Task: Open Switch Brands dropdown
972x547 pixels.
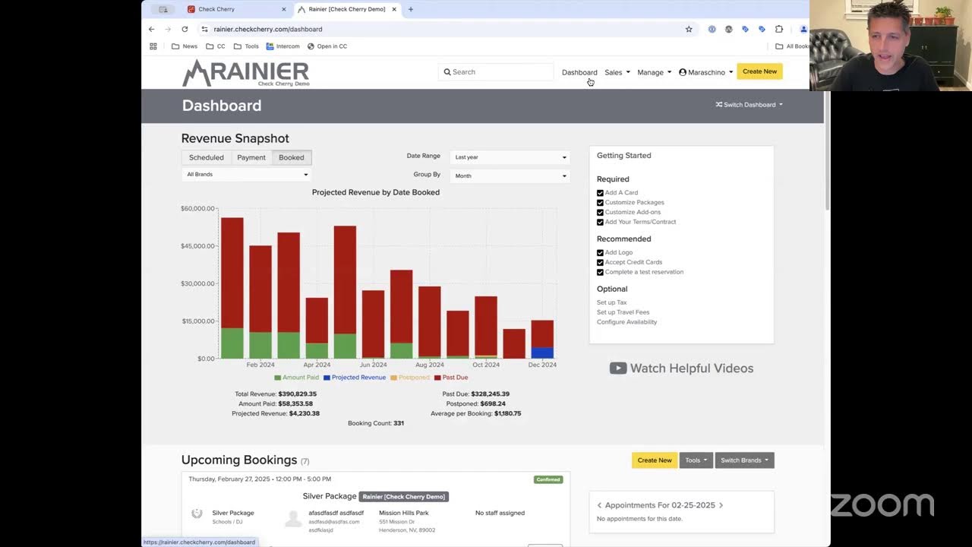Action: pos(744,460)
